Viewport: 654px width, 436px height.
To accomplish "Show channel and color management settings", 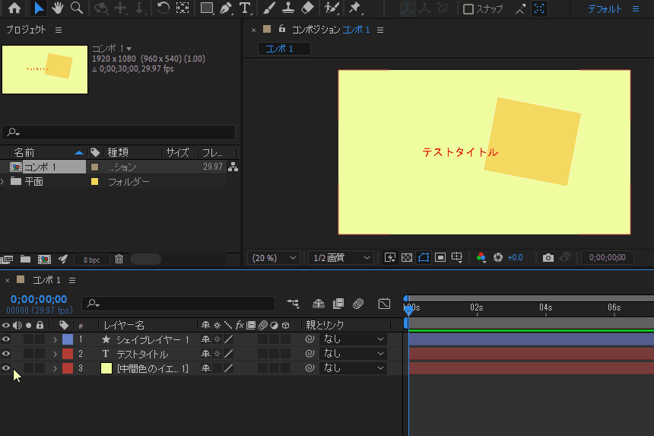I will coord(481,257).
